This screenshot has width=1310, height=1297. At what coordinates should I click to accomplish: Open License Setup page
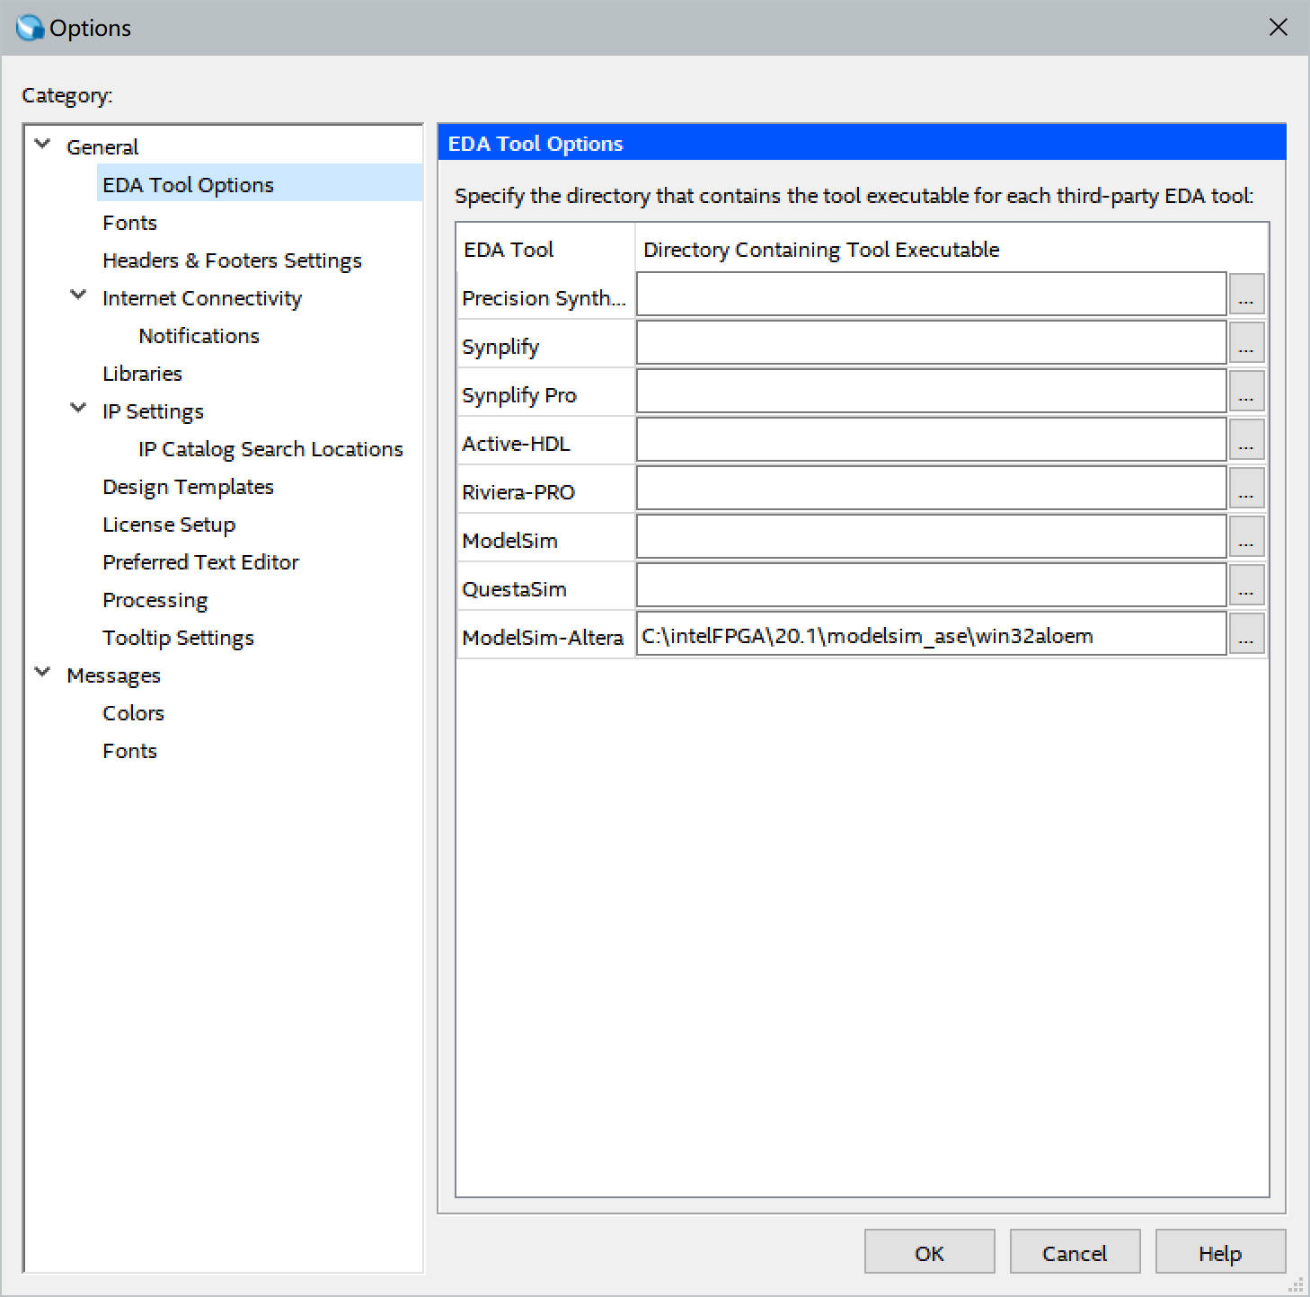click(169, 524)
